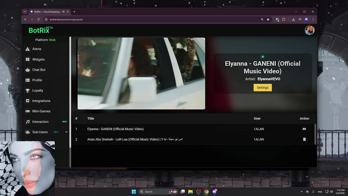Screen dimensions: 348x196
Task: Open the Integrations sidebar icon
Action: click(27, 101)
